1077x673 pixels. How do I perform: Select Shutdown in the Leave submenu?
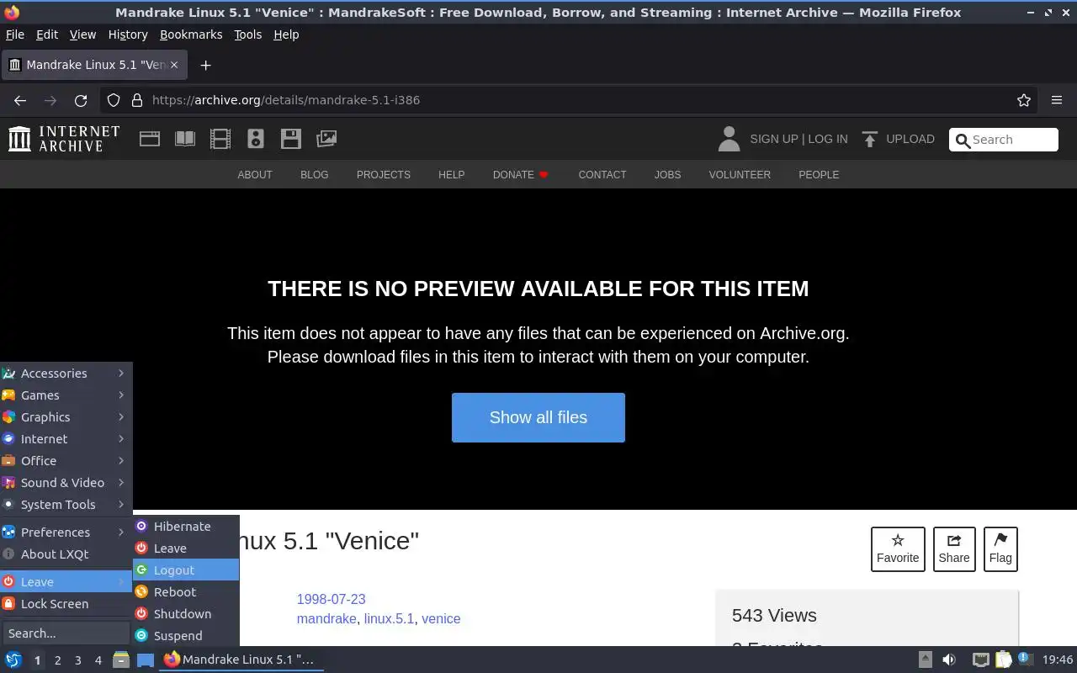(186, 614)
